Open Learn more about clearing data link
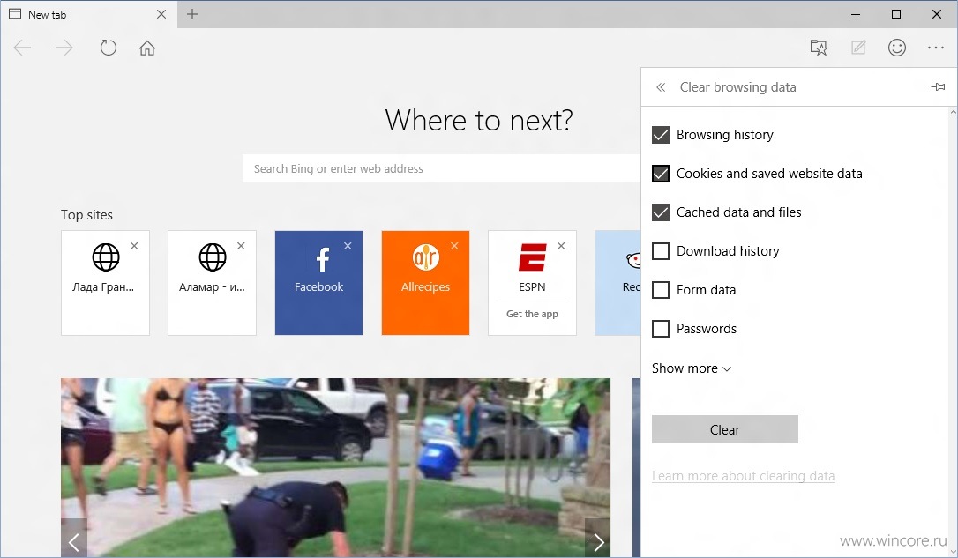The image size is (958, 558). (x=743, y=476)
